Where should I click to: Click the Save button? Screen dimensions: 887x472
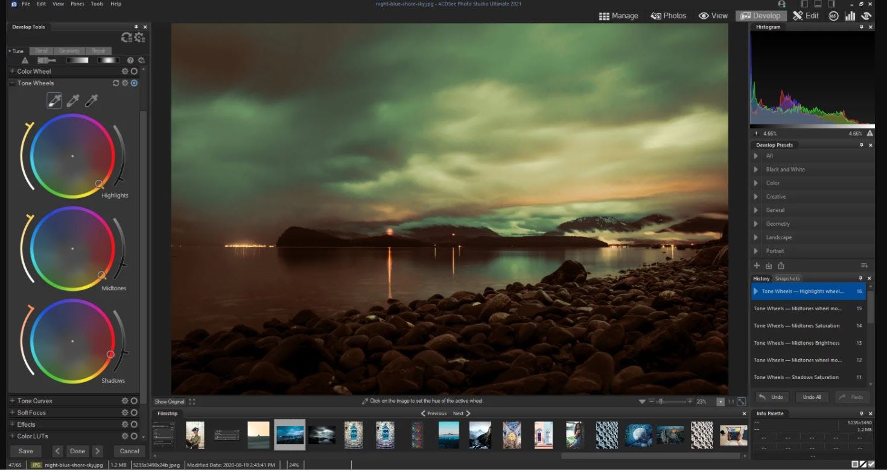pyautogui.click(x=26, y=451)
